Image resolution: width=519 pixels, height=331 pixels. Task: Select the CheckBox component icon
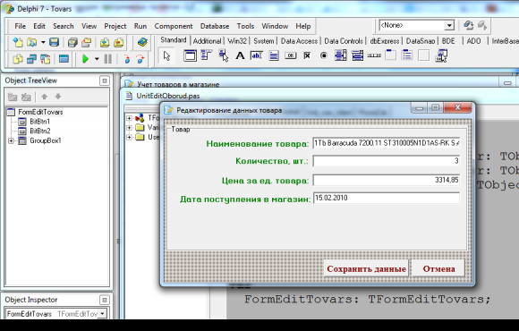tap(307, 55)
